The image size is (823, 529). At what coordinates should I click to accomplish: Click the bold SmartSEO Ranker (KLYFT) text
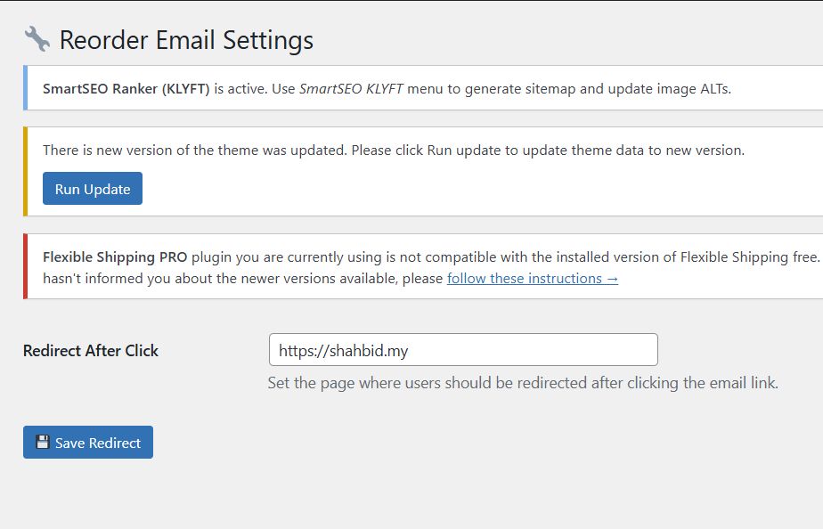pos(126,88)
